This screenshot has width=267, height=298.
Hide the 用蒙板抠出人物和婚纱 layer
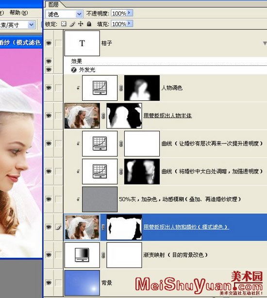pyautogui.click(x=49, y=227)
